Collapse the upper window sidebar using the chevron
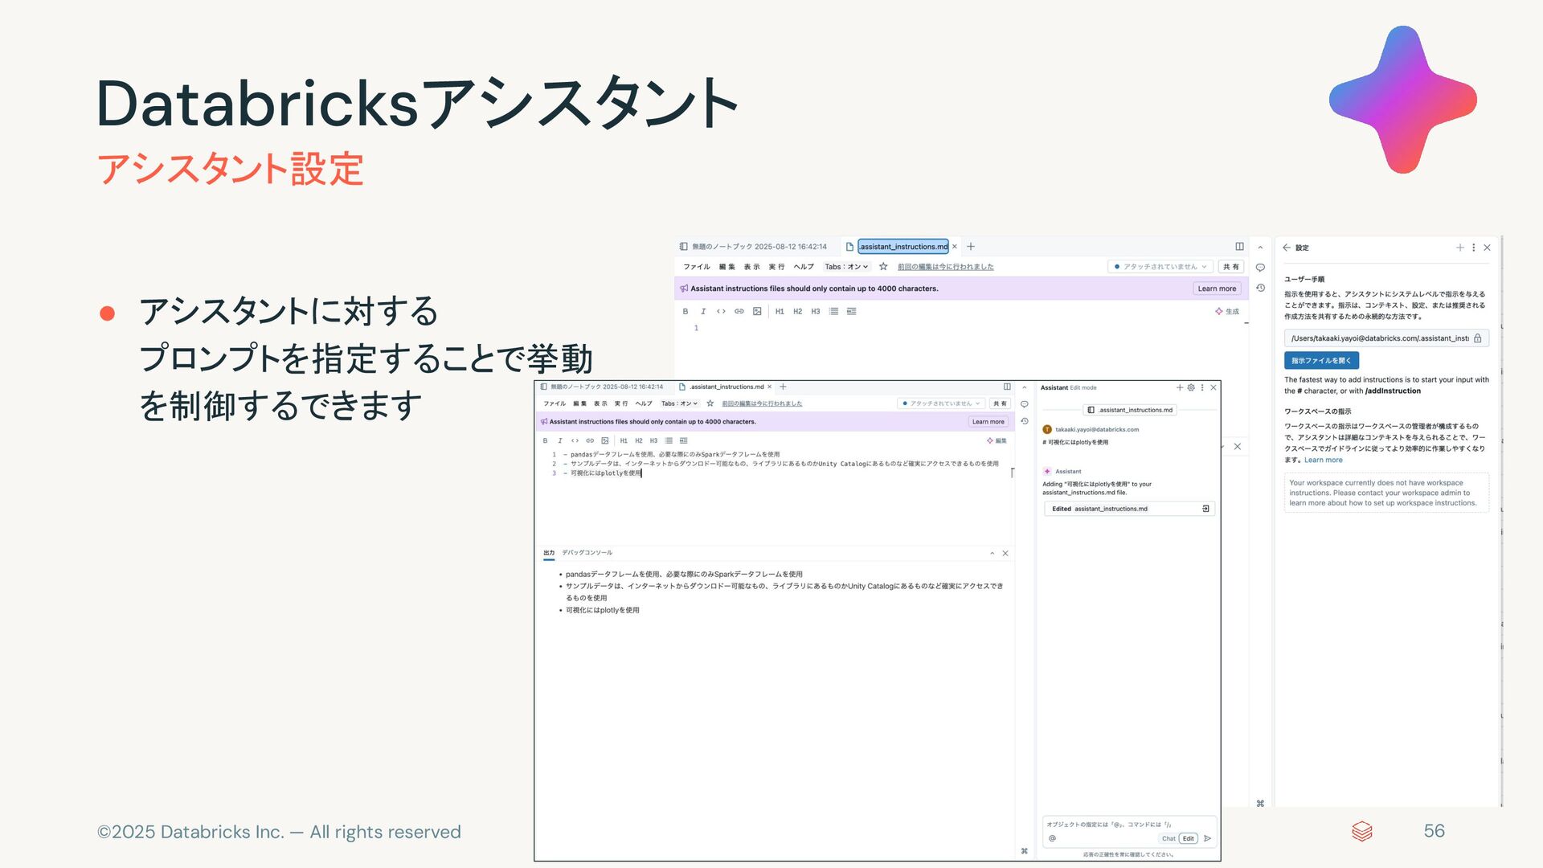Image resolution: width=1543 pixels, height=868 pixels. [x=1260, y=248]
